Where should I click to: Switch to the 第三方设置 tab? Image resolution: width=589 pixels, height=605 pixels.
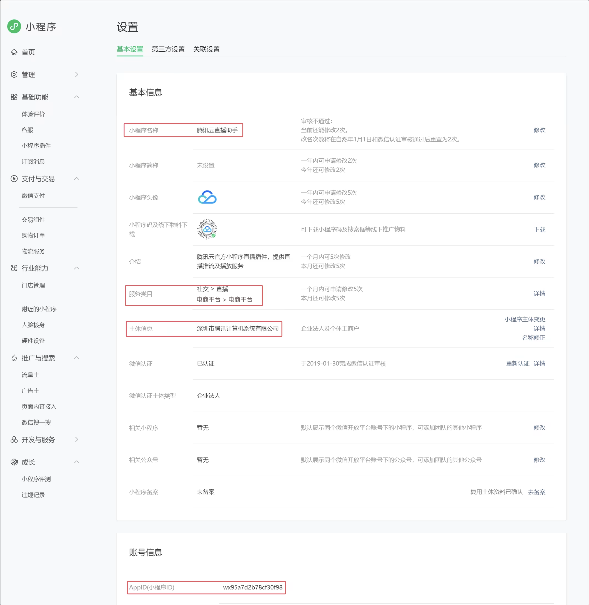(x=168, y=49)
